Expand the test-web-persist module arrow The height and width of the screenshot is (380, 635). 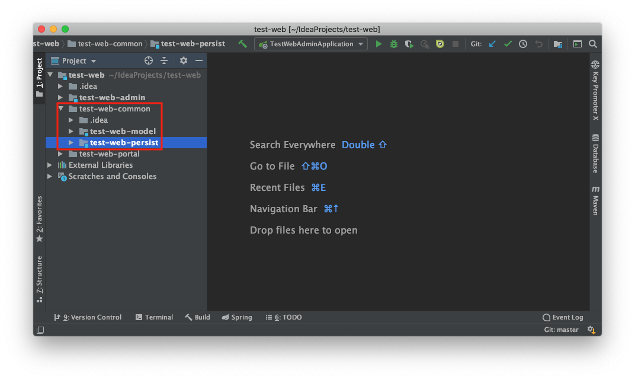click(71, 143)
